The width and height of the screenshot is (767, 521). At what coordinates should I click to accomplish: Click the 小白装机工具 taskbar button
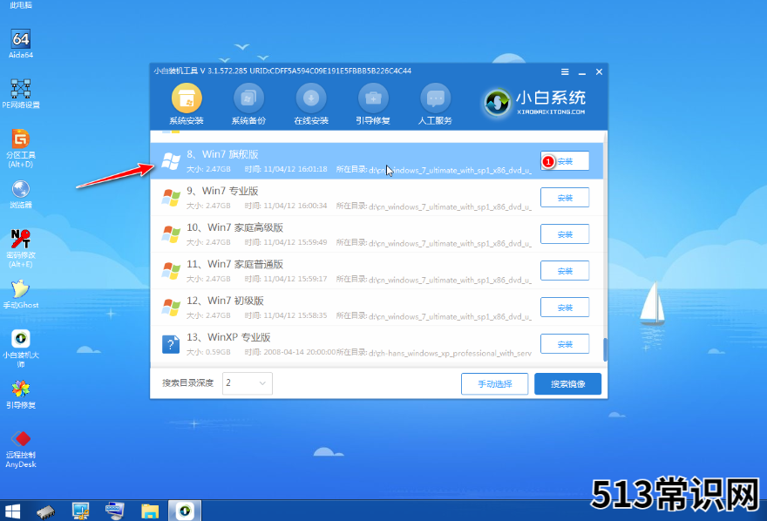[x=185, y=511]
